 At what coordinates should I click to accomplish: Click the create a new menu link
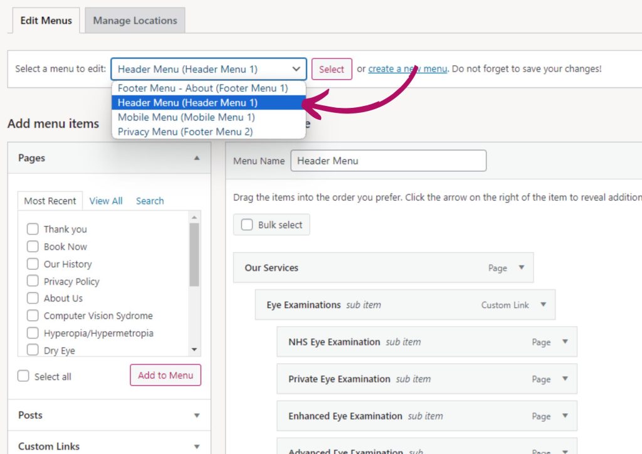[x=408, y=69]
